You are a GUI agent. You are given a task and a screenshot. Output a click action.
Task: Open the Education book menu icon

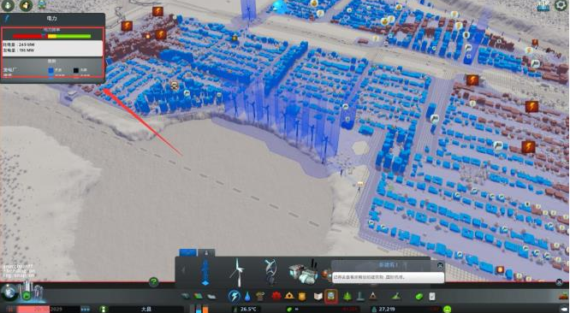click(318, 296)
